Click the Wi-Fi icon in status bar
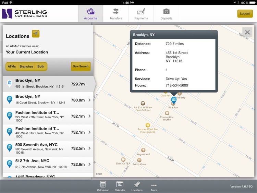 (11, 3)
